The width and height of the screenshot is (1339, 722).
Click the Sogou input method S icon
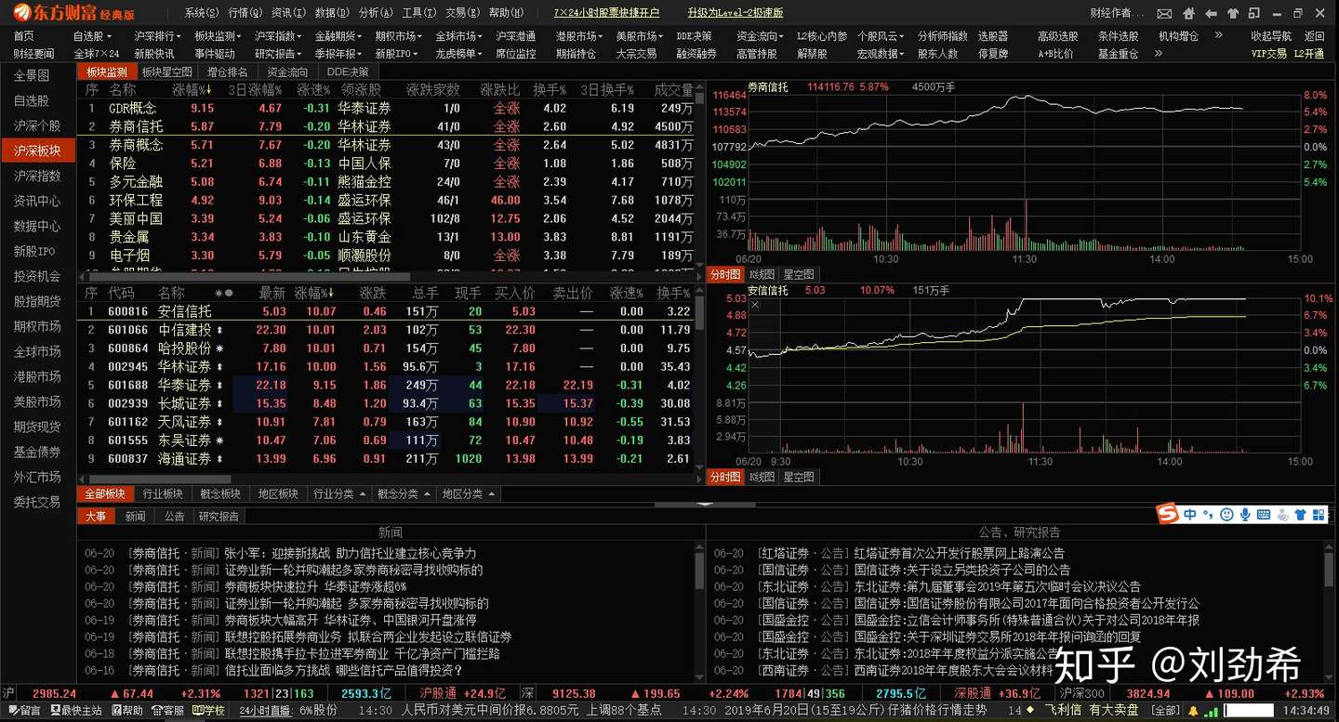1167,513
